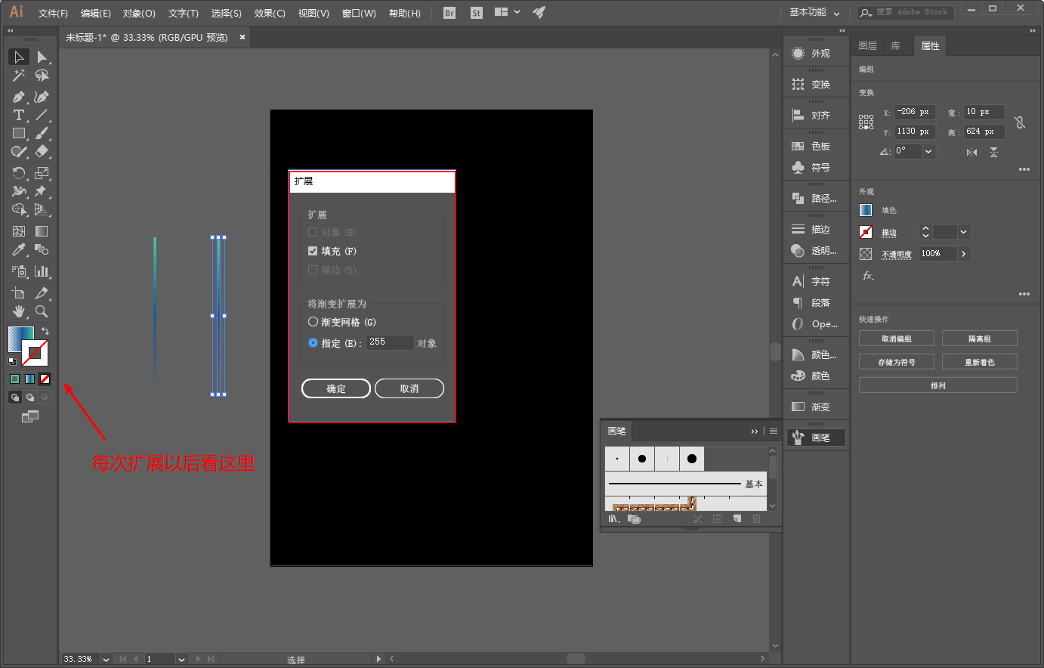This screenshot has width=1044, height=668.
Task: Select the Rectangle tool
Action: [19, 133]
